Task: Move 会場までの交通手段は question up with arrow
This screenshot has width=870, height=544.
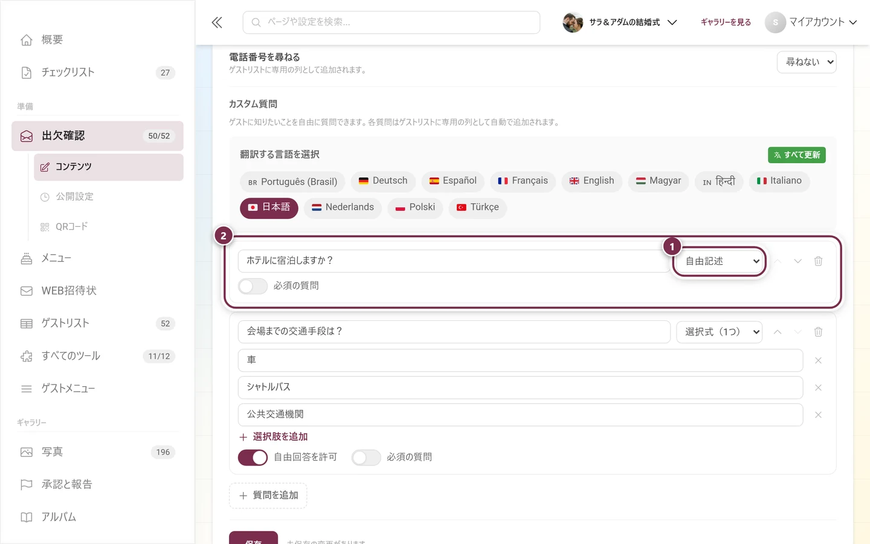Action: tap(778, 332)
